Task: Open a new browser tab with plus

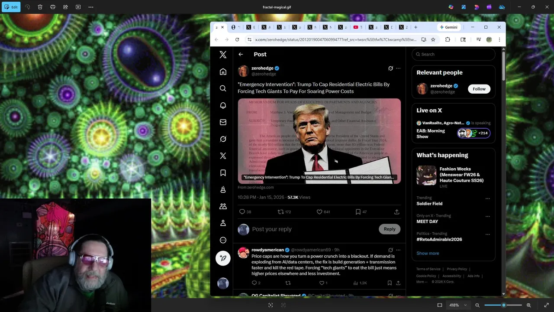Action: point(415,27)
